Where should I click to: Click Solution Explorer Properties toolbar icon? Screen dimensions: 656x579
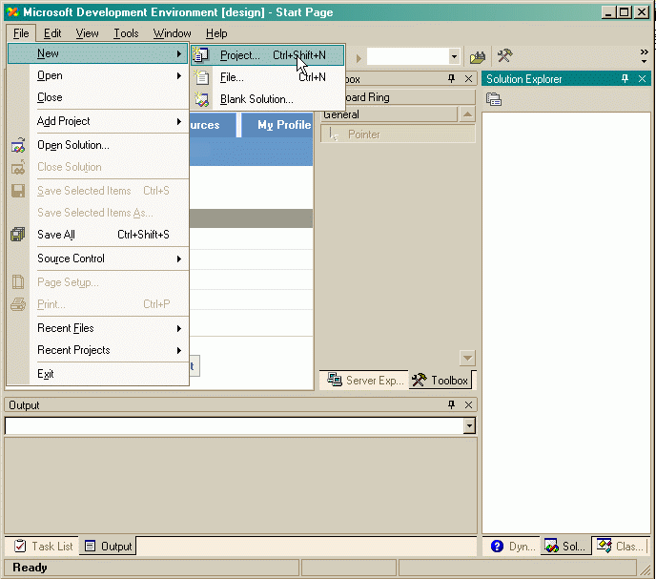click(494, 99)
